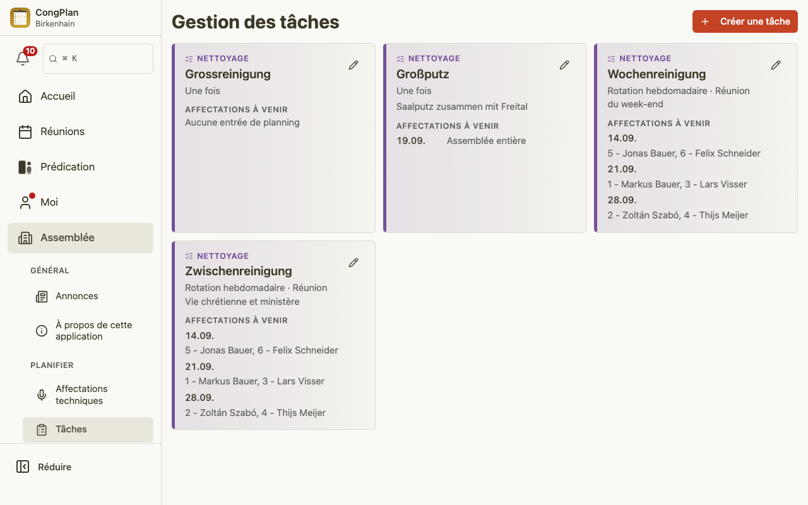Click the Réunions calendar icon
Image resolution: width=808 pixels, height=505 pixels.
tap(25, 131)
